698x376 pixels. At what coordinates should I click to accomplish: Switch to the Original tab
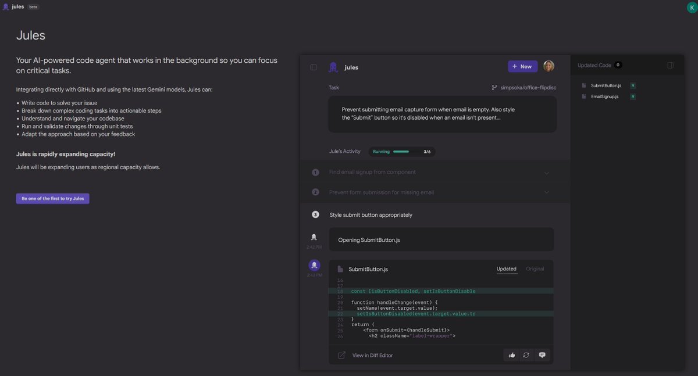tap(535, 269)
